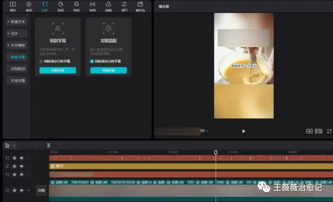This screenshot has width=333, height=202.
Task: Click the 开始匹配 button
Action: coord(109,70)
